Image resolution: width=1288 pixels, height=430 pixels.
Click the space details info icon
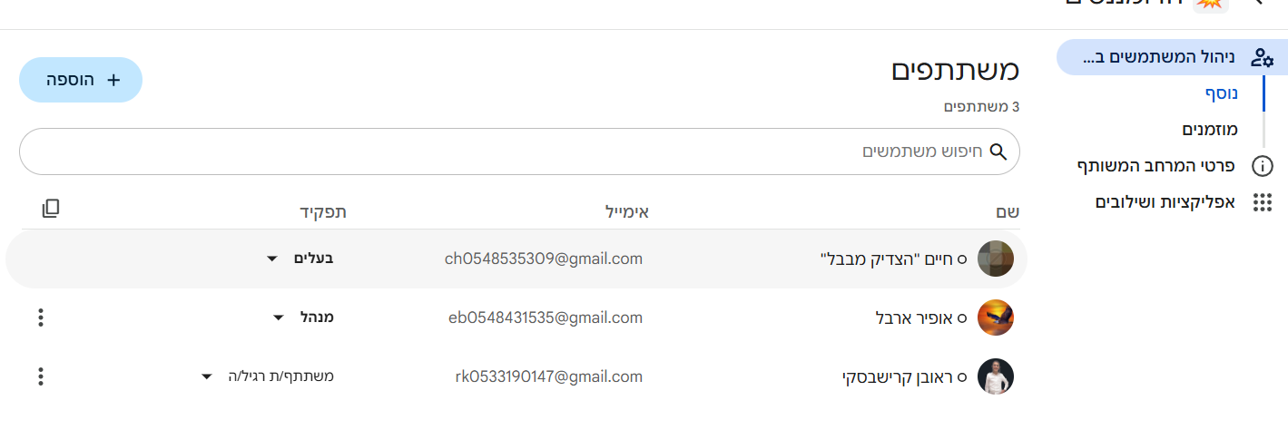[1262, 166]
